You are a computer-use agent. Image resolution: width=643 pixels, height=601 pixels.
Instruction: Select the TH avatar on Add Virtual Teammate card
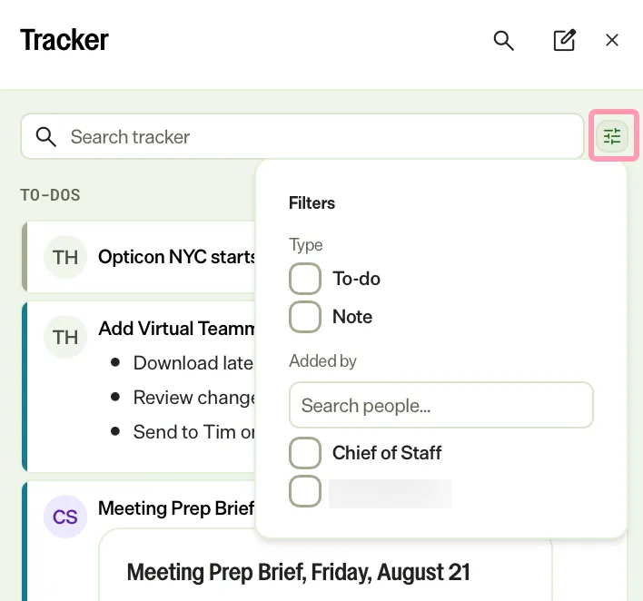pyautogui.click(x=65, y=337)
